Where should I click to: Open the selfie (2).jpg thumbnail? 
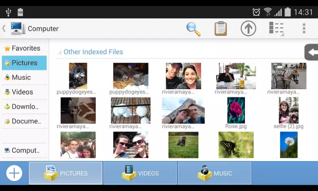point(288,111)
